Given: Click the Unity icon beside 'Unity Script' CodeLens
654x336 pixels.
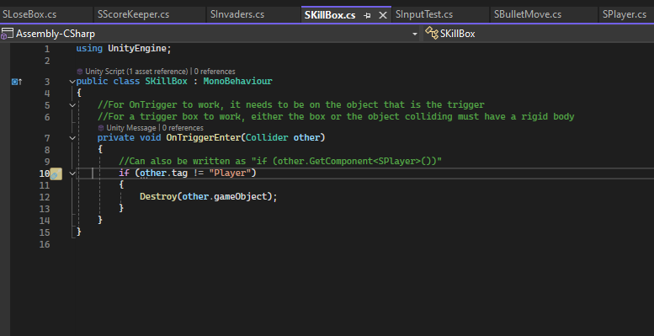Looking at the screenshot, I should (x=80, y=72).
